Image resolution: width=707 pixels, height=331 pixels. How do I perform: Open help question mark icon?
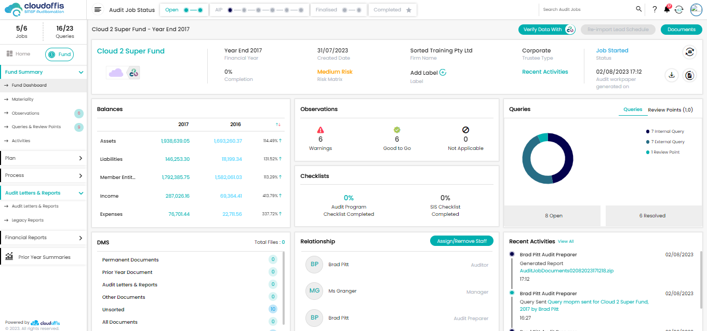pyautogui.click(x=655, y=9)
